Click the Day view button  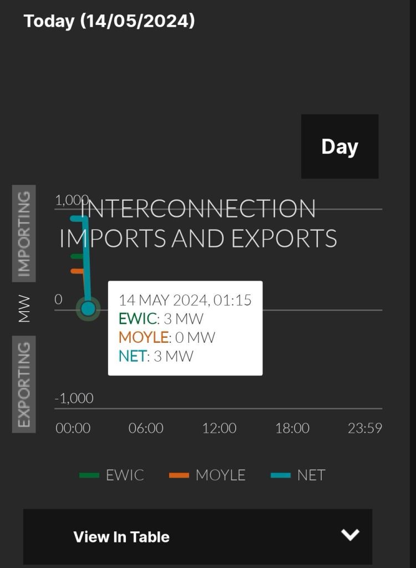point(339,146)
